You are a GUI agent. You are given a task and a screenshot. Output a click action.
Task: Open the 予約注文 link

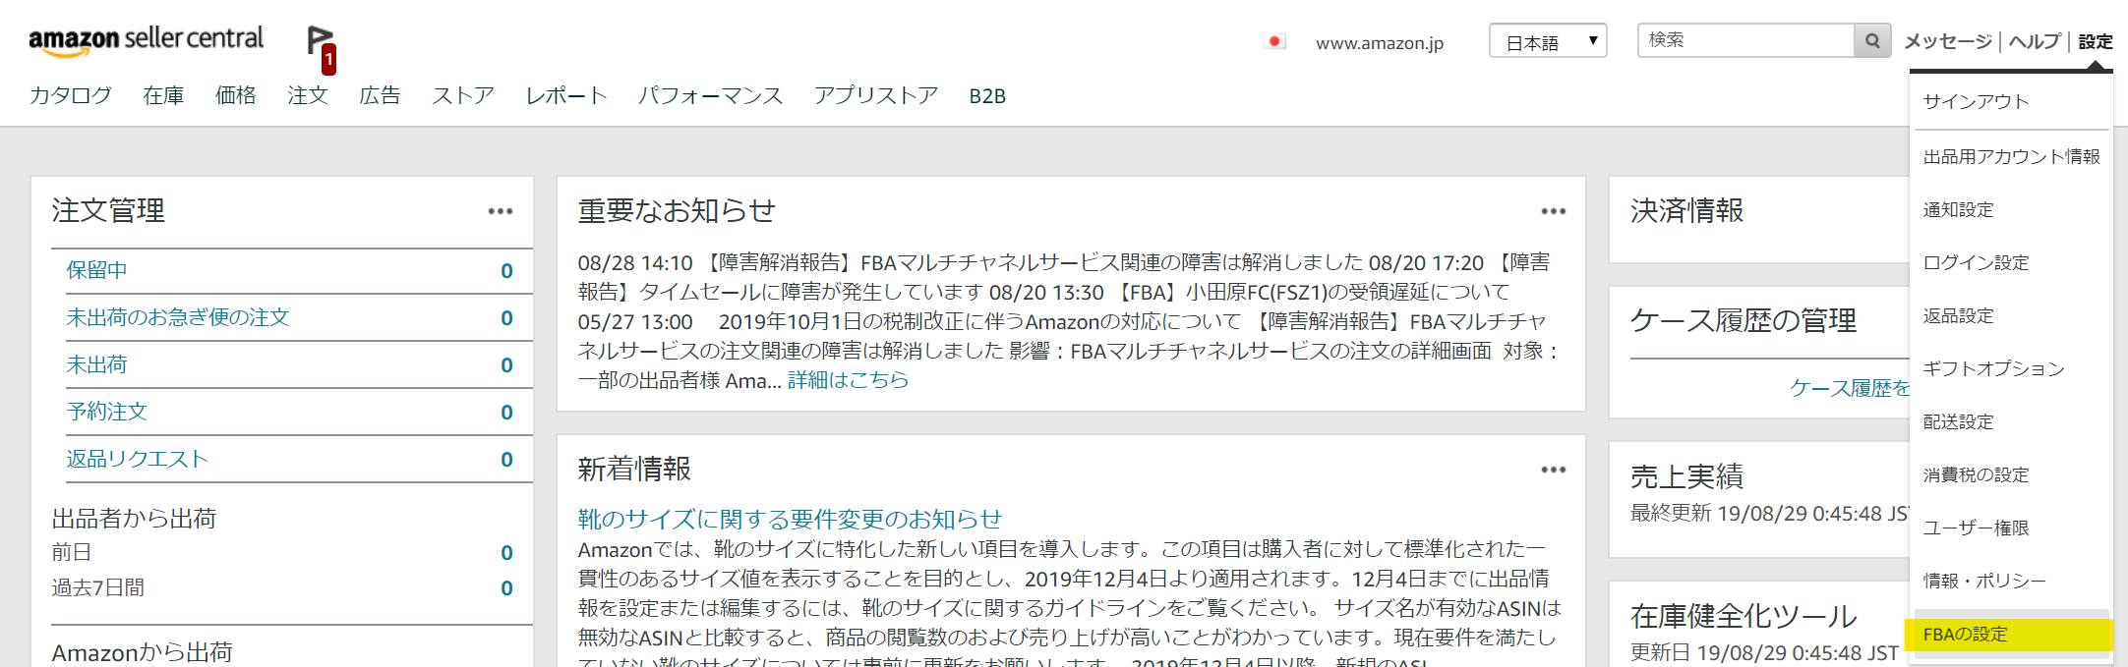(107, 412)
